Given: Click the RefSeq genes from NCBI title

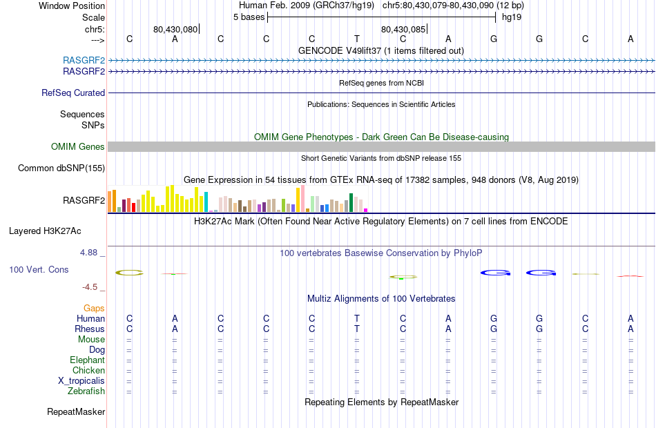Looking at the screenshot, I should click(x=381, y=83).
